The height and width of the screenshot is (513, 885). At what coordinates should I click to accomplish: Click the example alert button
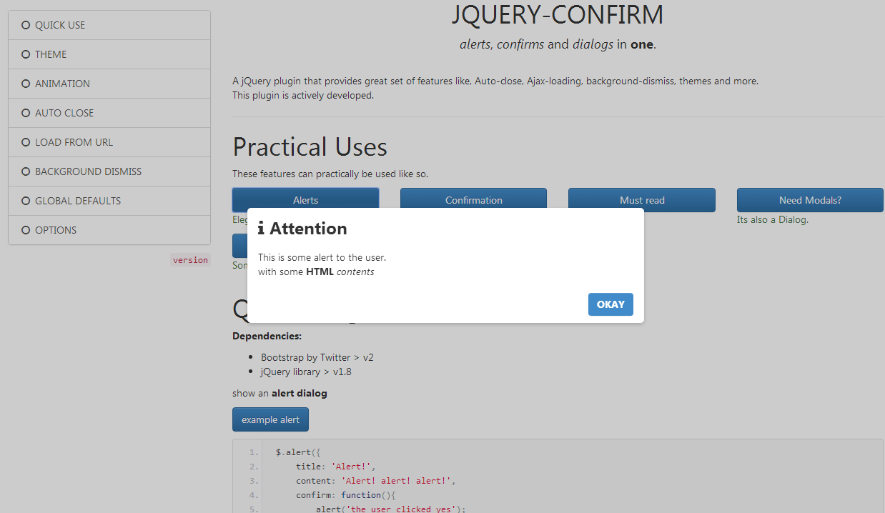coord(270,419)
